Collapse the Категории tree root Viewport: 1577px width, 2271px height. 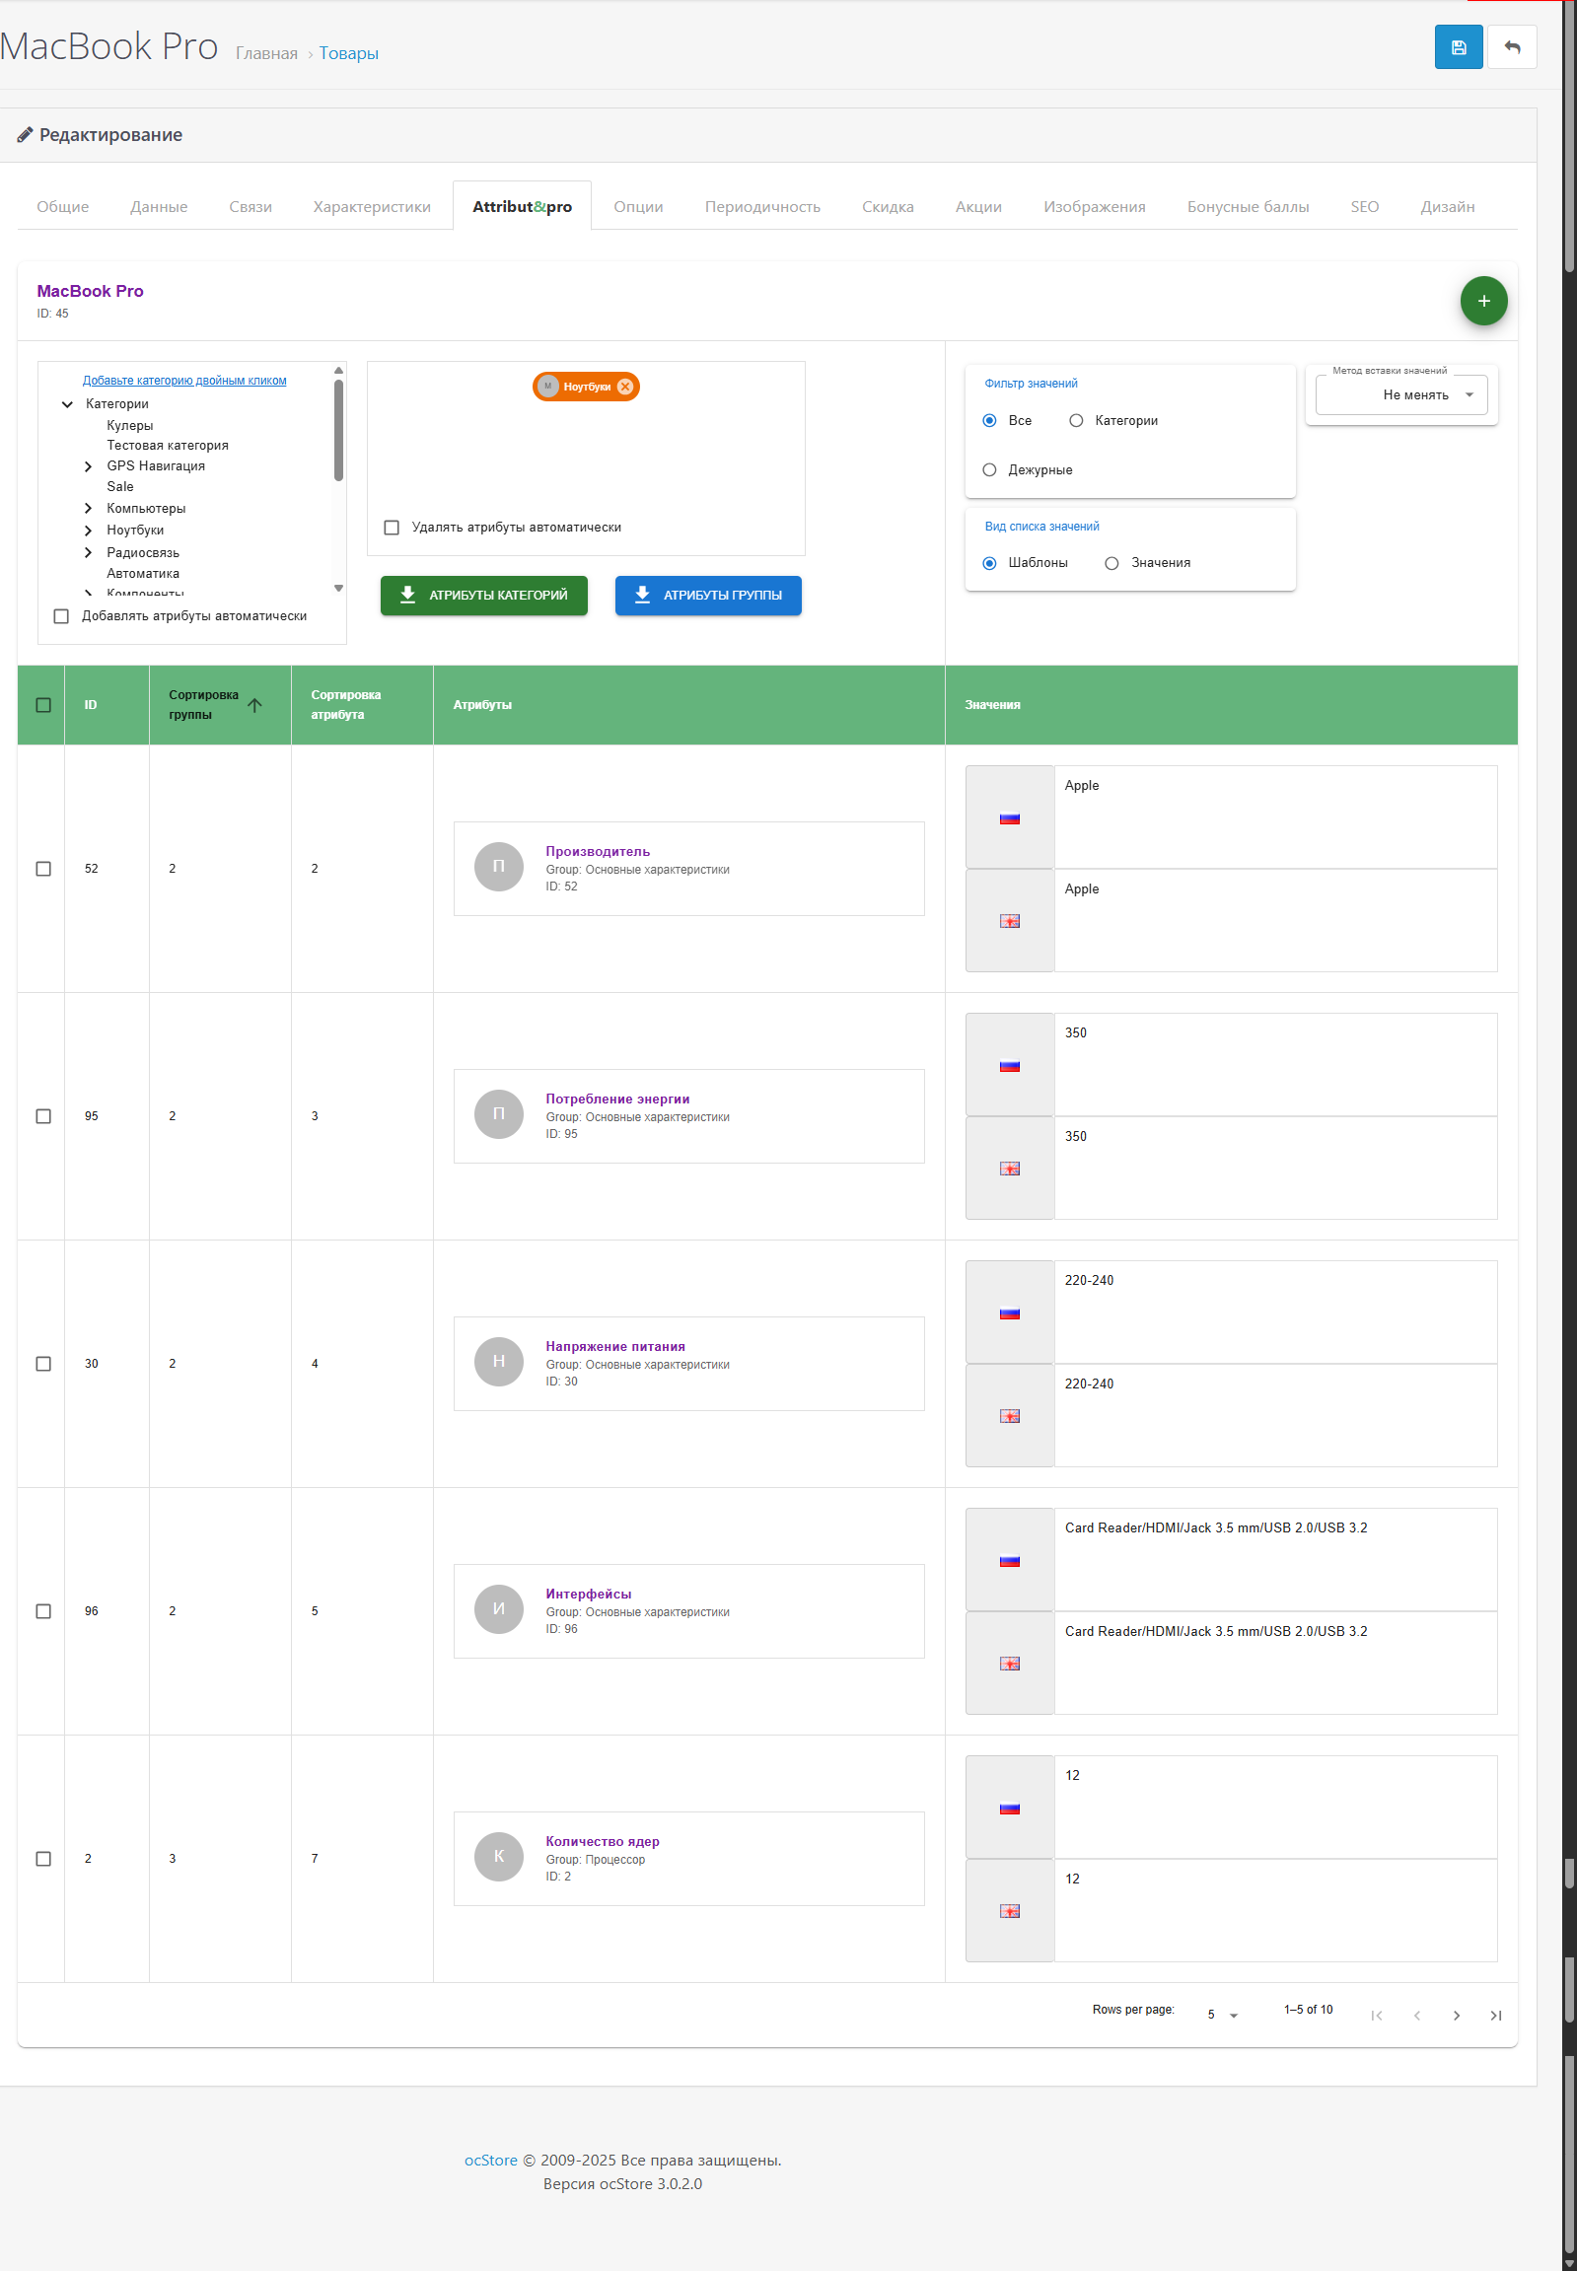coord(67,403)
